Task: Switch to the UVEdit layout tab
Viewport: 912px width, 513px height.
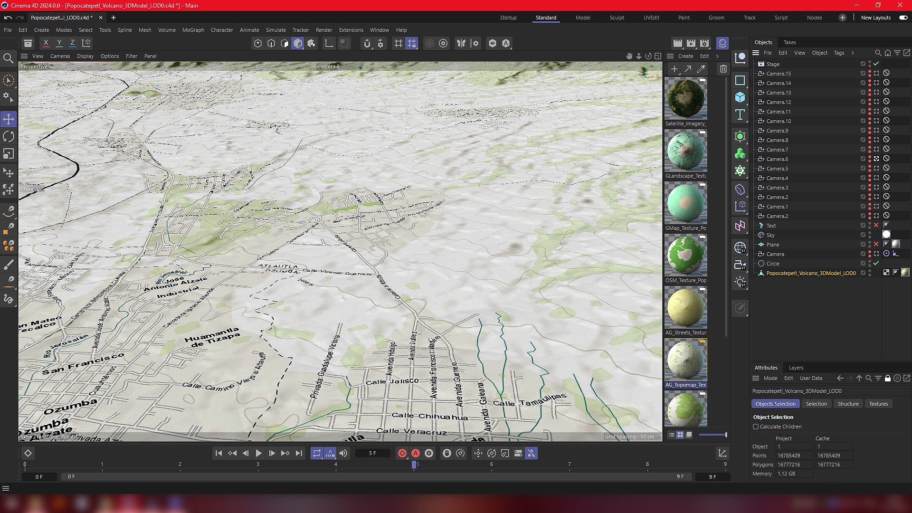Action: (x=651, y=18)
